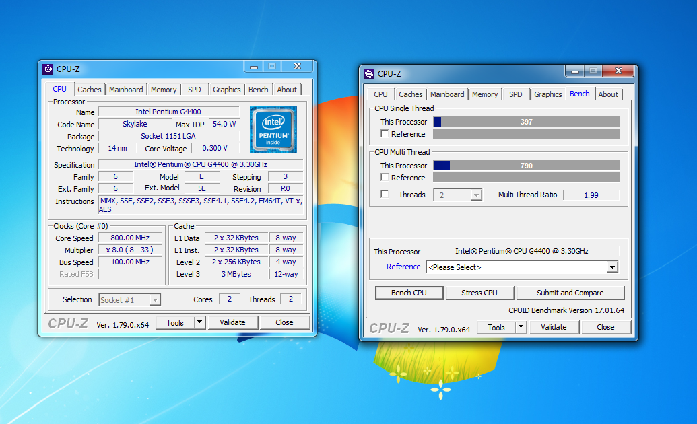Screen dimensions: 697x424
Task: Start the benchmark with the Bench CPU button
Action: click(409, 293)
